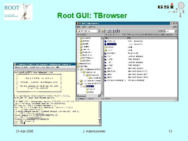The image size is (188, 141).
Task: Open the Option dropdown arrow in Object Browser
Action: point(176,31)
